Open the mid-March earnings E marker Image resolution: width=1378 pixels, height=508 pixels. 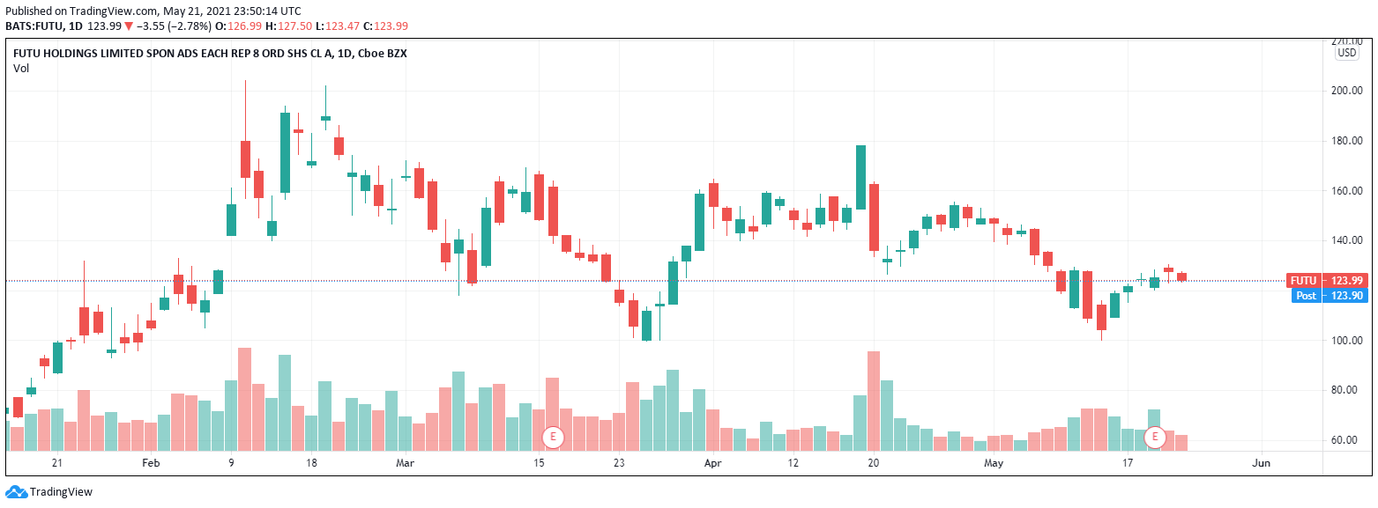(553, 437)
